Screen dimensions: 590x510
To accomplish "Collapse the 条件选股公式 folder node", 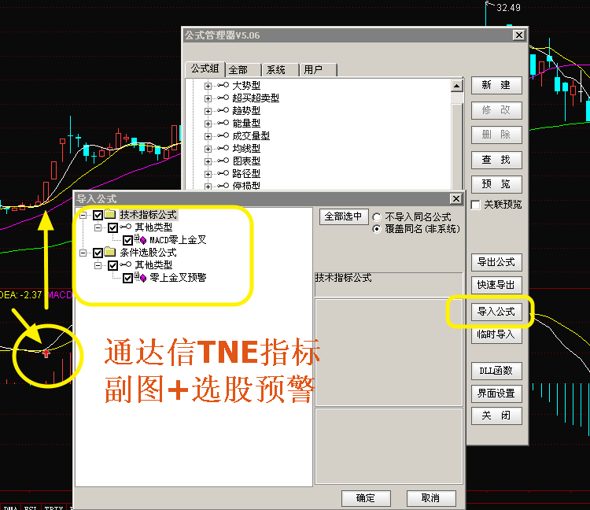I will (83, 253).
